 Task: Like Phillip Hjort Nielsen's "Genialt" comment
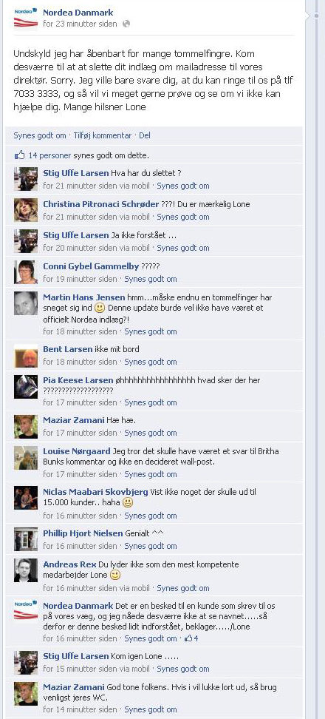click(151, 546)
